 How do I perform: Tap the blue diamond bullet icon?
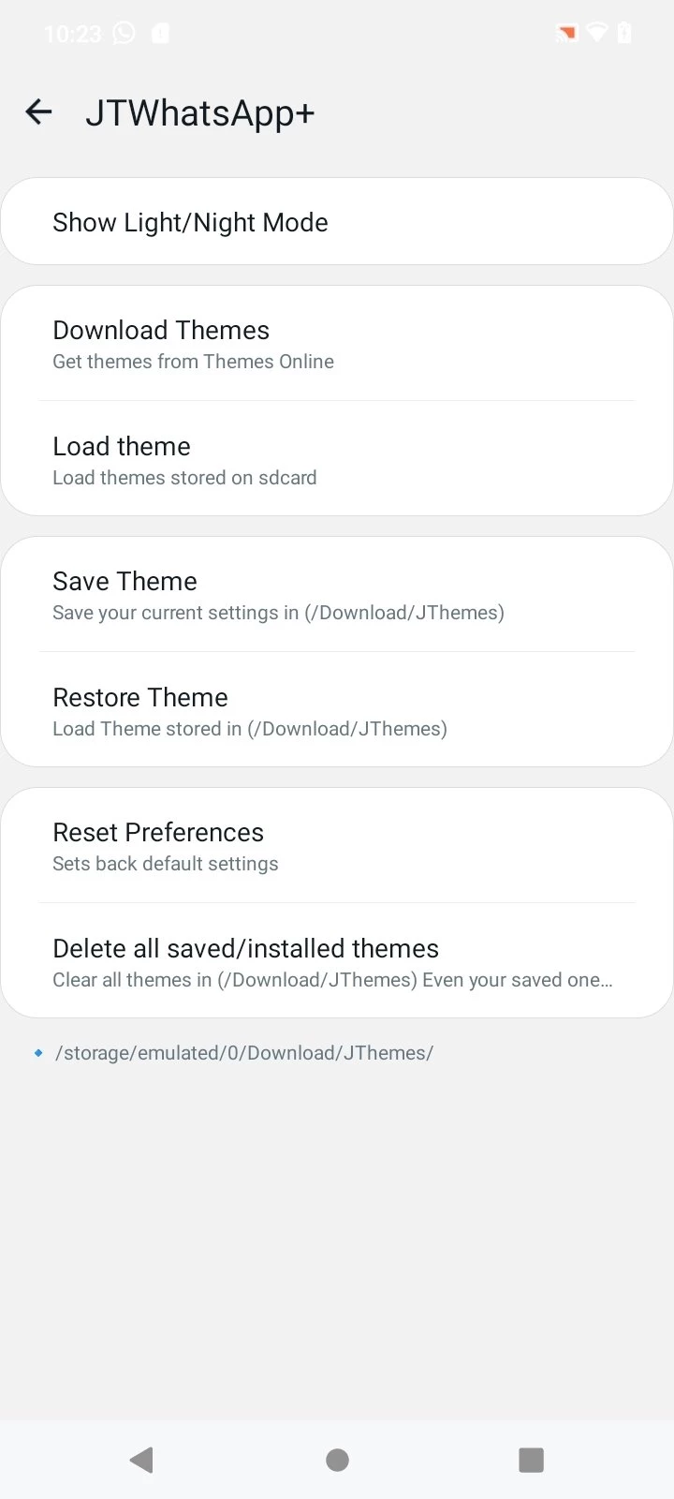pos(38,1053)
